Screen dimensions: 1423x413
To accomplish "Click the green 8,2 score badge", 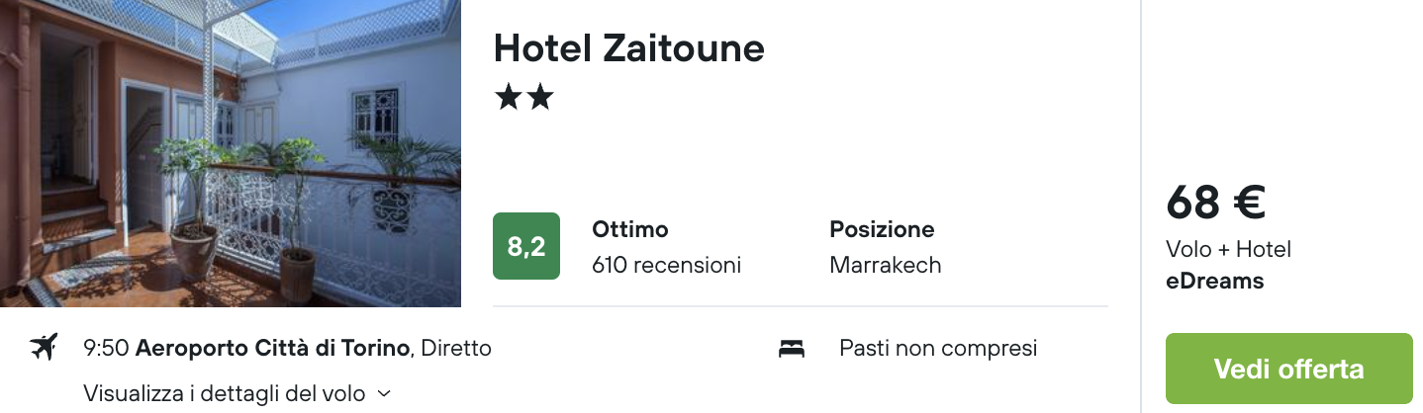I will [526, 246].
